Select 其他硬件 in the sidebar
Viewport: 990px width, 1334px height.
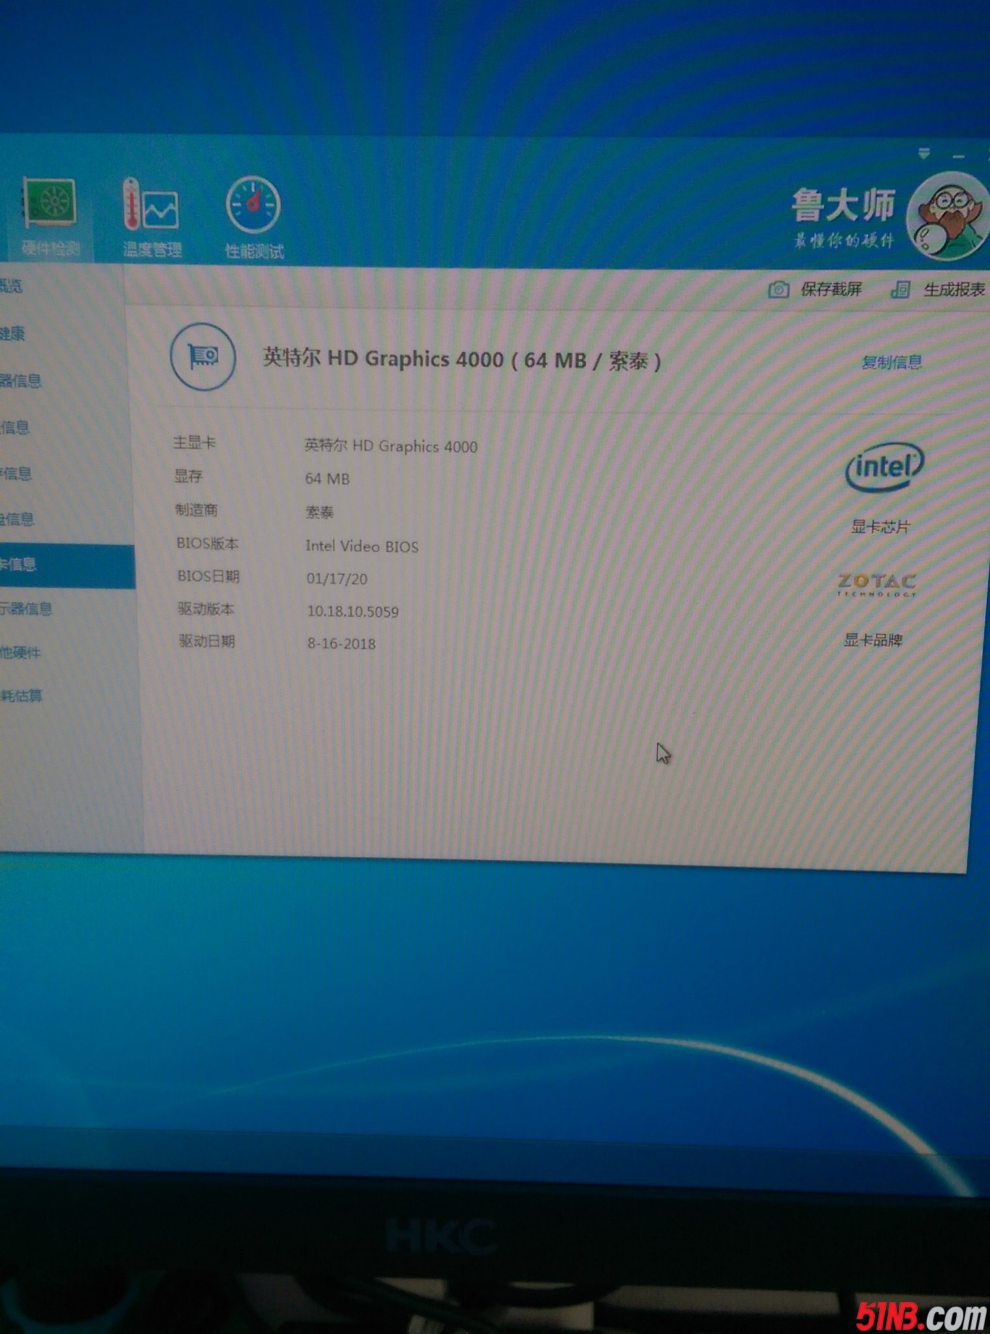(21, 652)
